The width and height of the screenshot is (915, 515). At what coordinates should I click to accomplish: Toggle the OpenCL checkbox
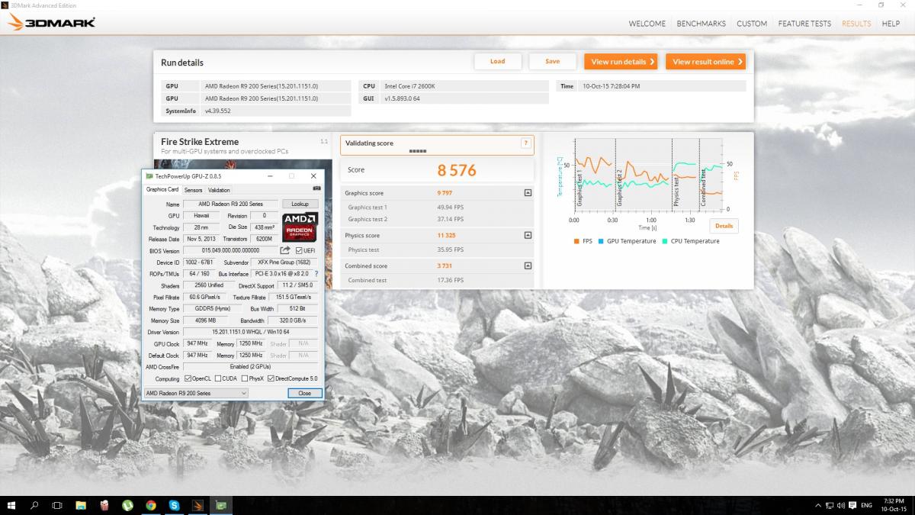pos(188,378)
